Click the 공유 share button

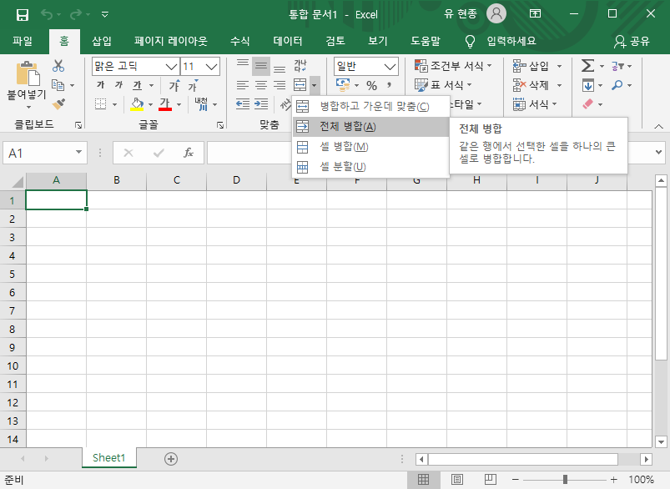point(632,41)
